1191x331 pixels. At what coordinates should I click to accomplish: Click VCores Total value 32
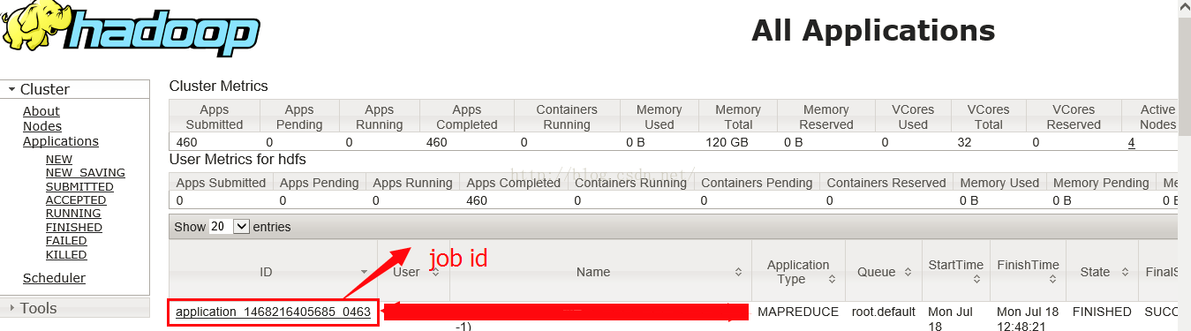click(x=964, y=142)
